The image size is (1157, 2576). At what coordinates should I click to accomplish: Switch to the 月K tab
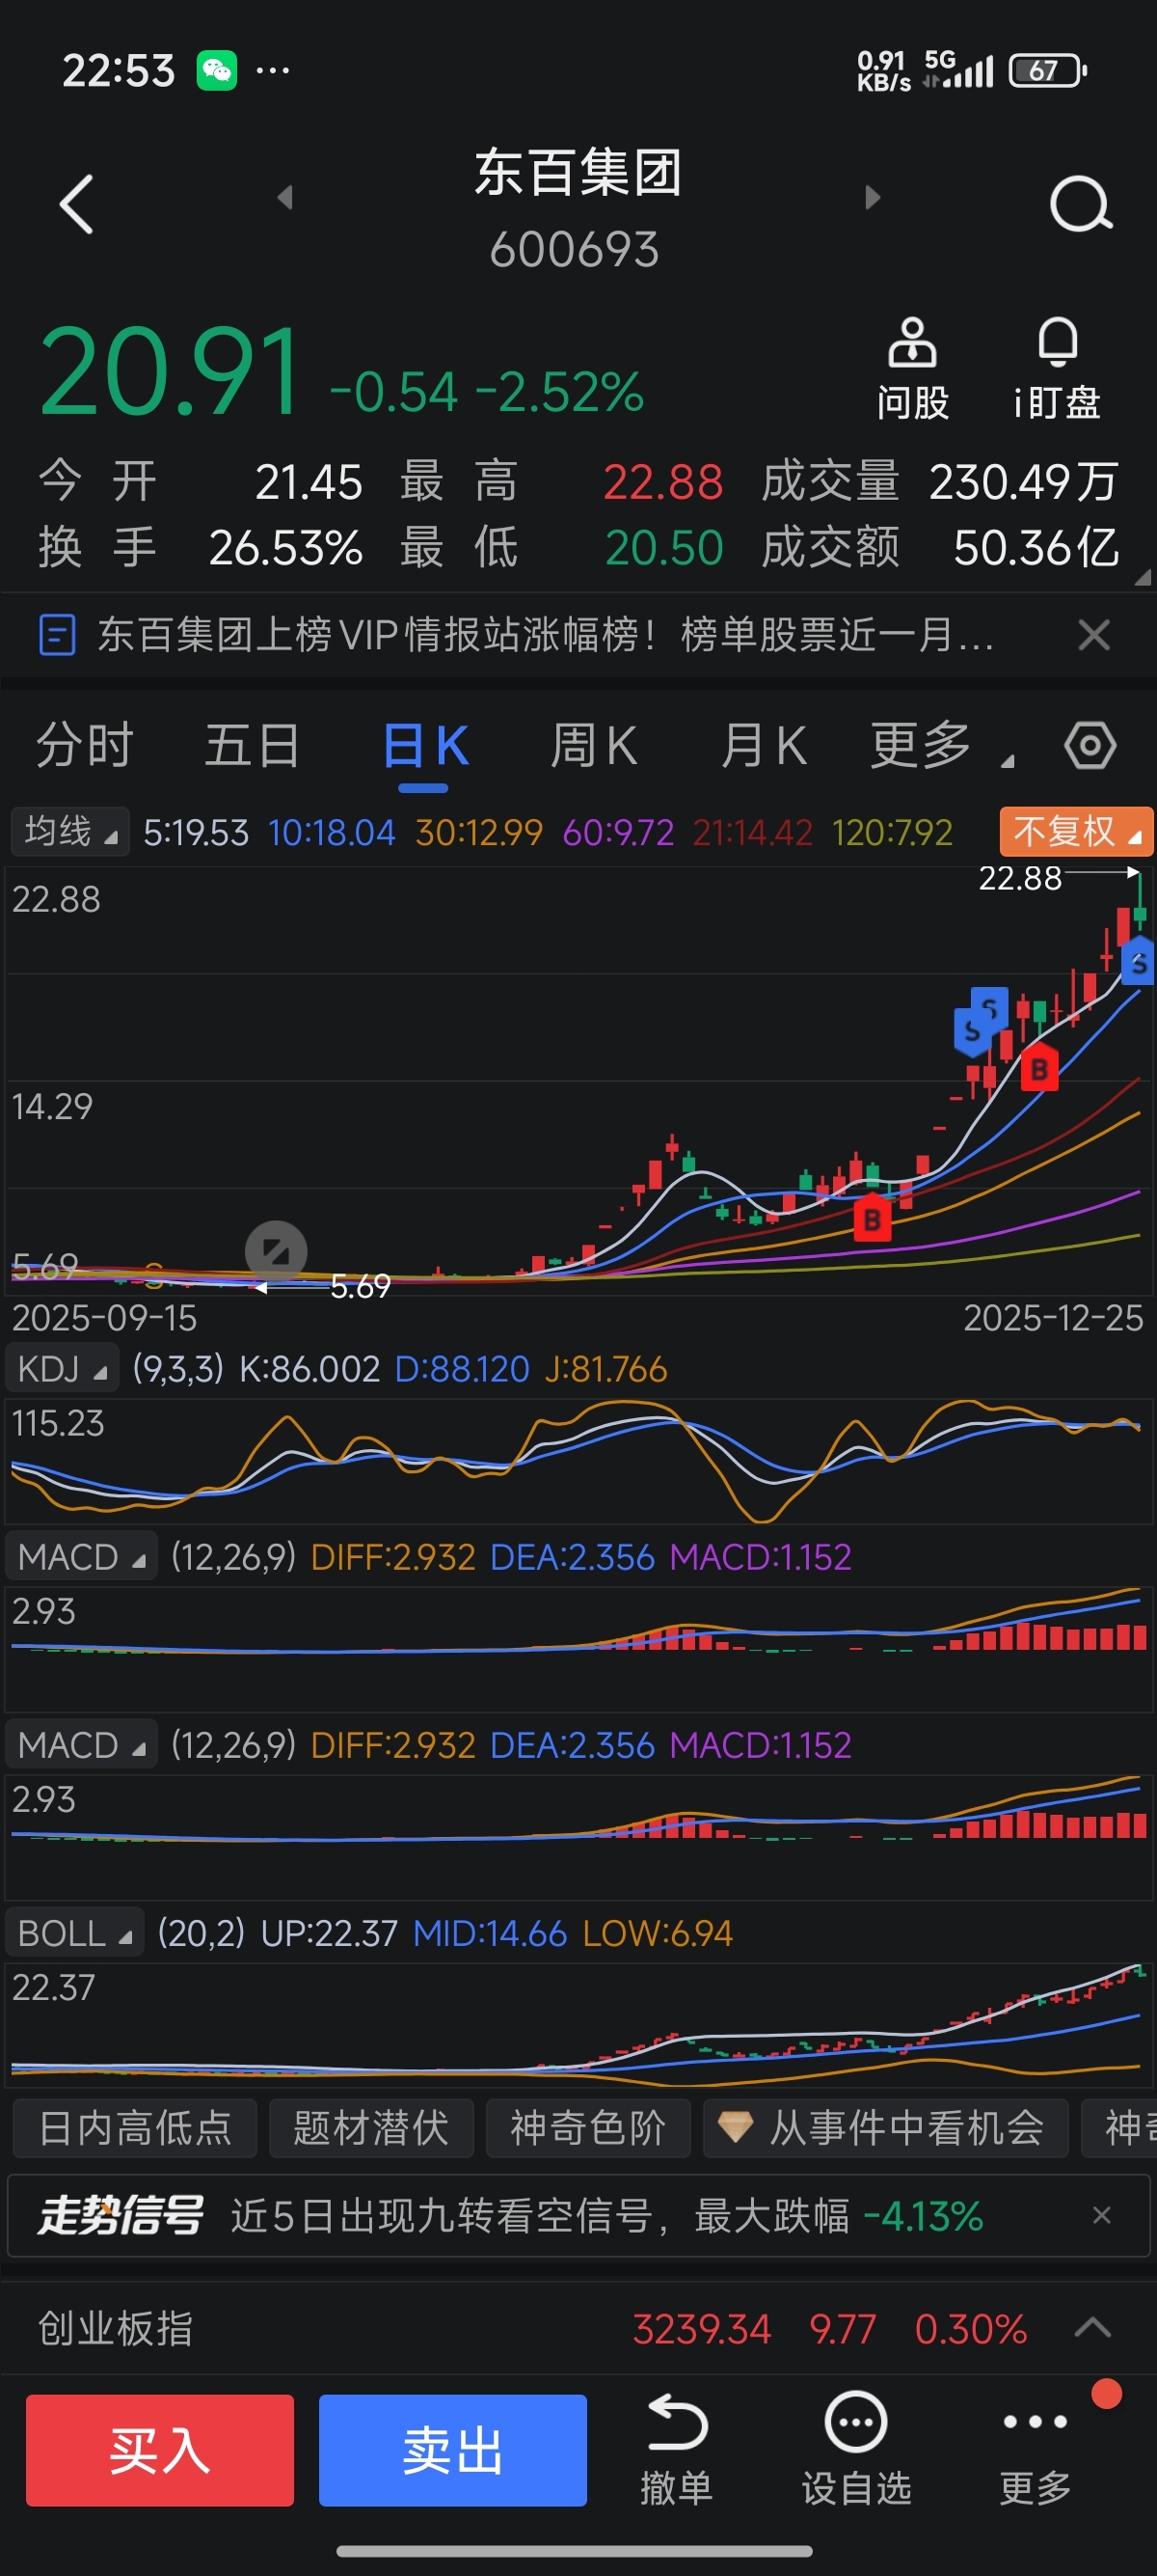tap(765, 745)
